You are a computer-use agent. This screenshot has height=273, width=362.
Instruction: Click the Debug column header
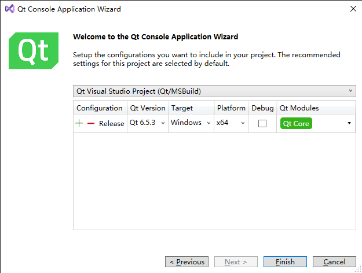262,108
